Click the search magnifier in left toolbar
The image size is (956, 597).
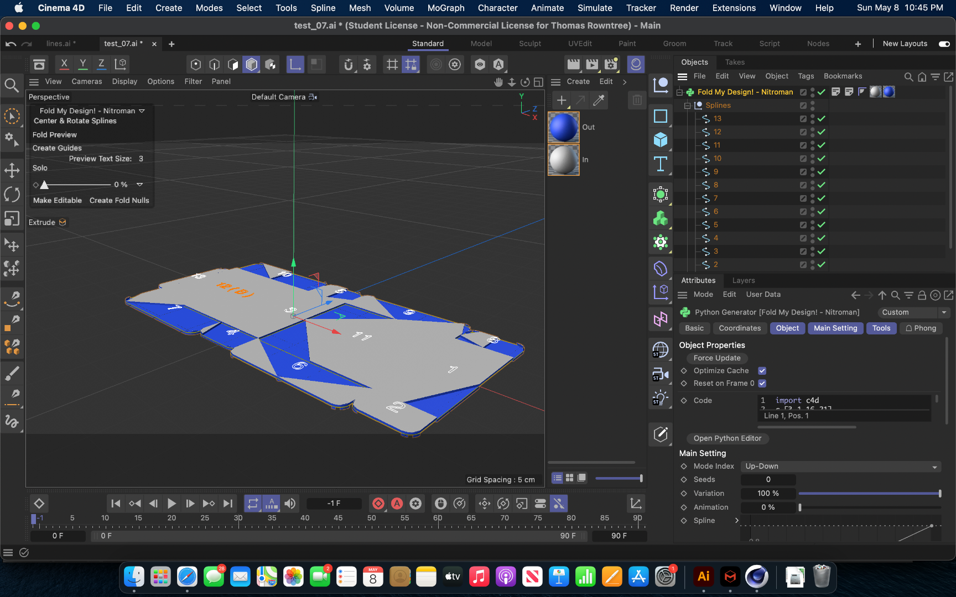(x=12, y=85)
